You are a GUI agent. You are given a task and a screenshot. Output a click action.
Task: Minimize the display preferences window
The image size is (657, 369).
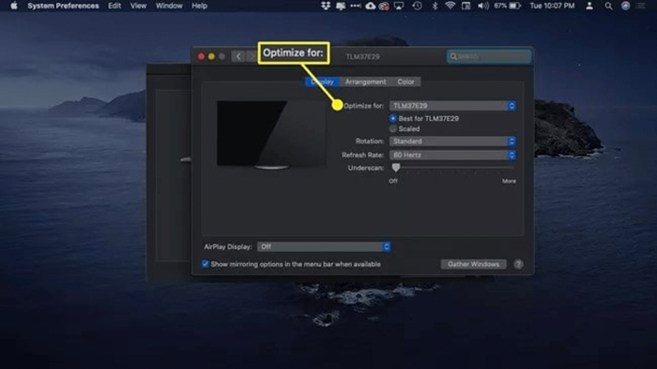coord(211,56)
